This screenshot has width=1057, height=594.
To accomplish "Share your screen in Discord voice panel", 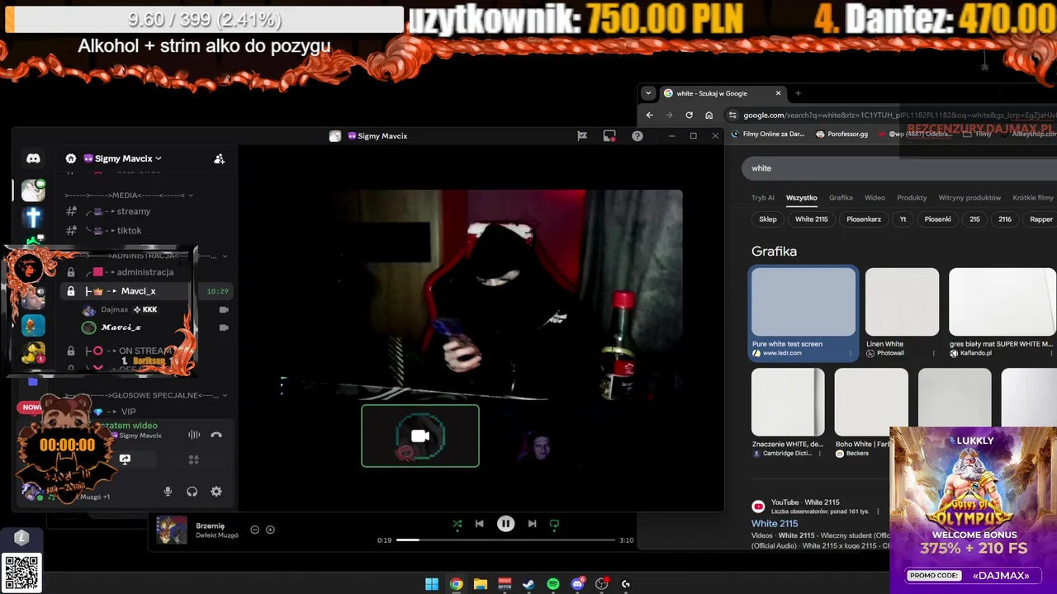I will click(x=125, y=460).
